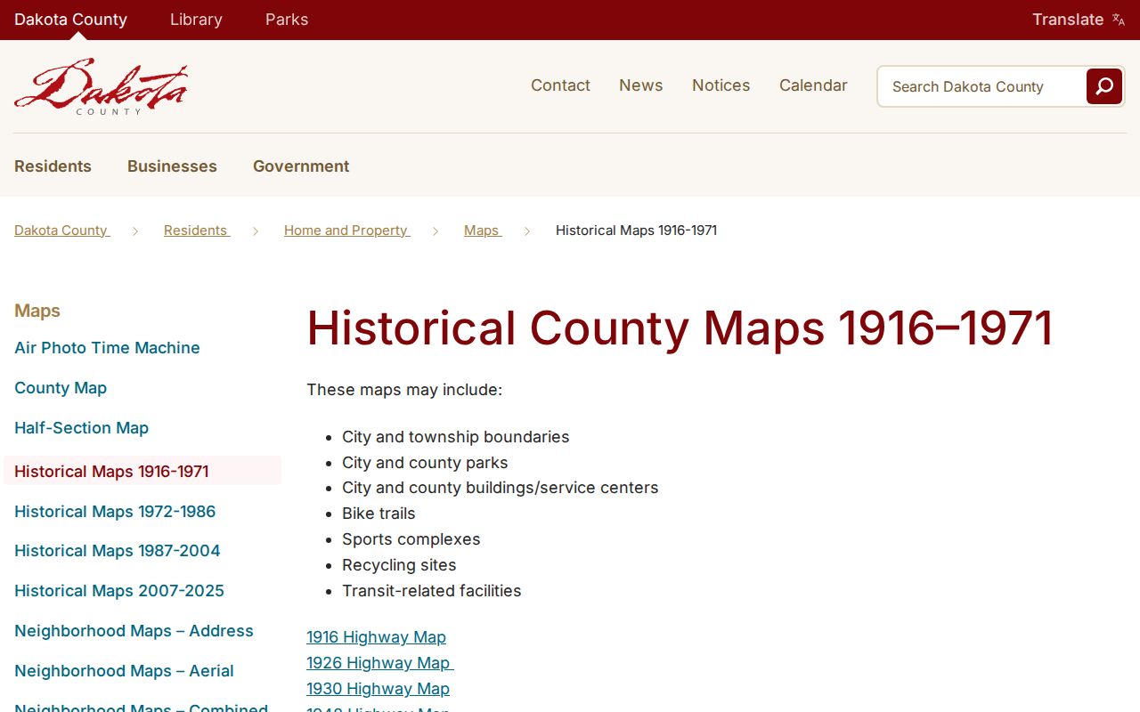Open the 1916 Highway Map
This screenshot has height=712, width=1140.
tap(376, 637)
